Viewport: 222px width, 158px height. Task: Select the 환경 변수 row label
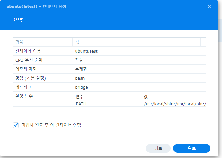pyautogui.click(x=24, y=96)
